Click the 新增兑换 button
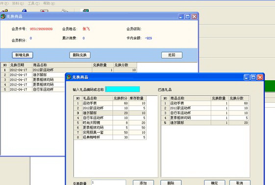 point(23,55)
